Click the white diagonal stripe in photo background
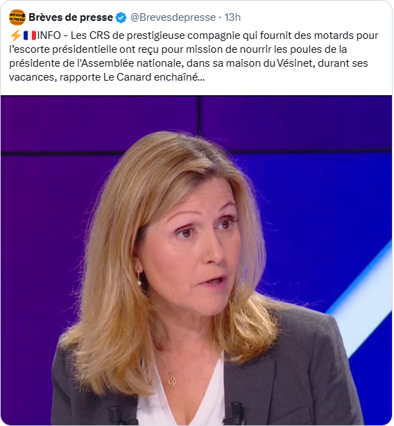The height and width of the screenshot is (426, 394). [361, 300]
